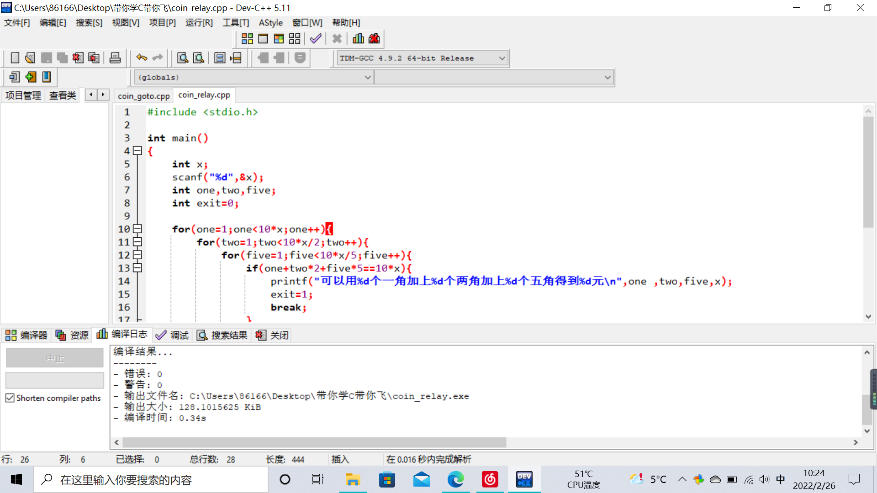This screenshot has height=493, width=877.
Task: Toggle the Shorten compiler paths checkbox
Action: click(x=10, y=398)
